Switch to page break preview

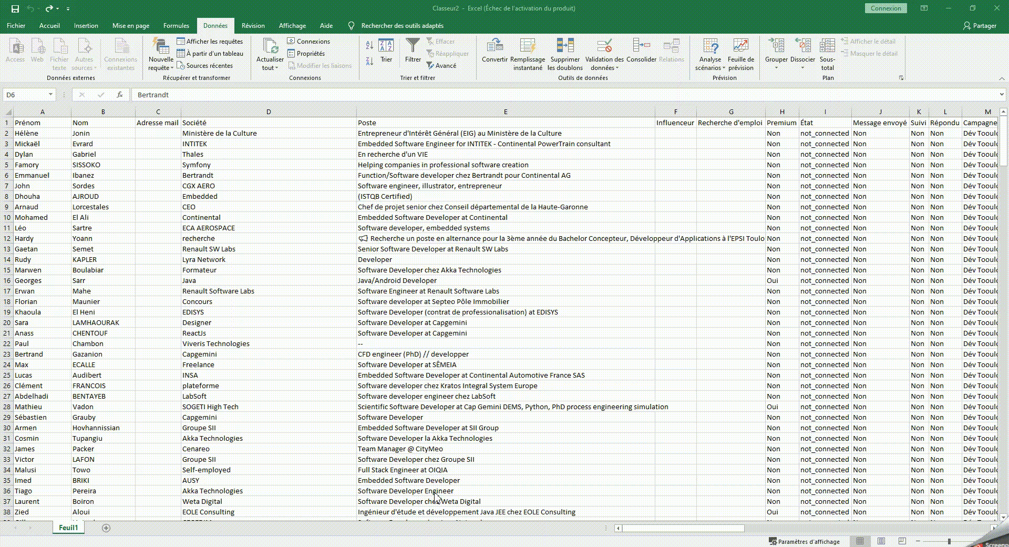point(902,541)
